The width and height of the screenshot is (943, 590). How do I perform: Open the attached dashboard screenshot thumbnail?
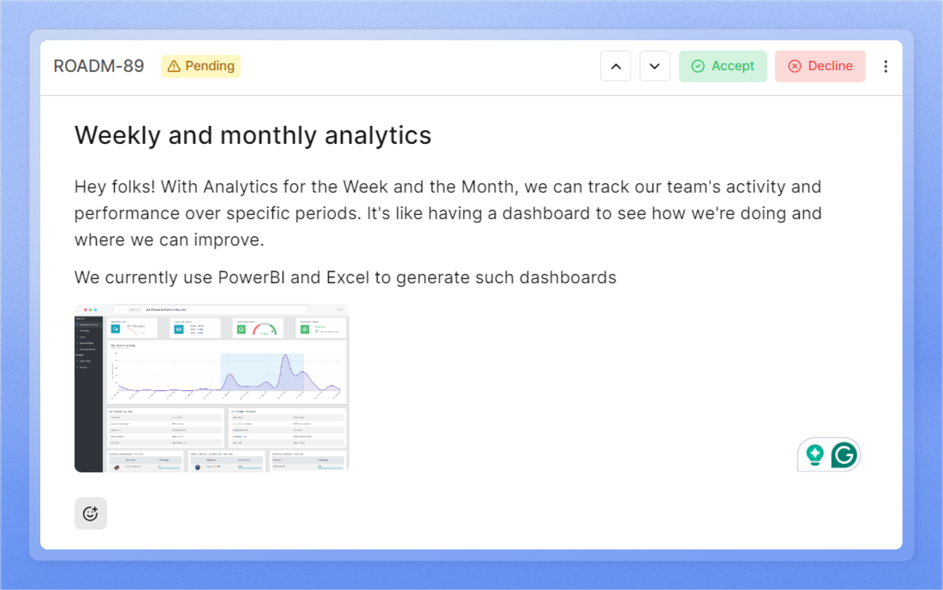tap(212, 388)
